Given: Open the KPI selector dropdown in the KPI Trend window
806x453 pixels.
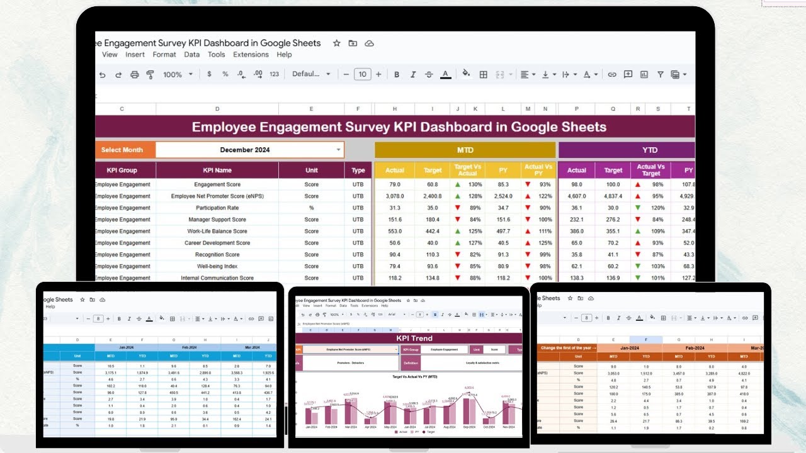Looking at the screenshot, I should tap(395, 349).
